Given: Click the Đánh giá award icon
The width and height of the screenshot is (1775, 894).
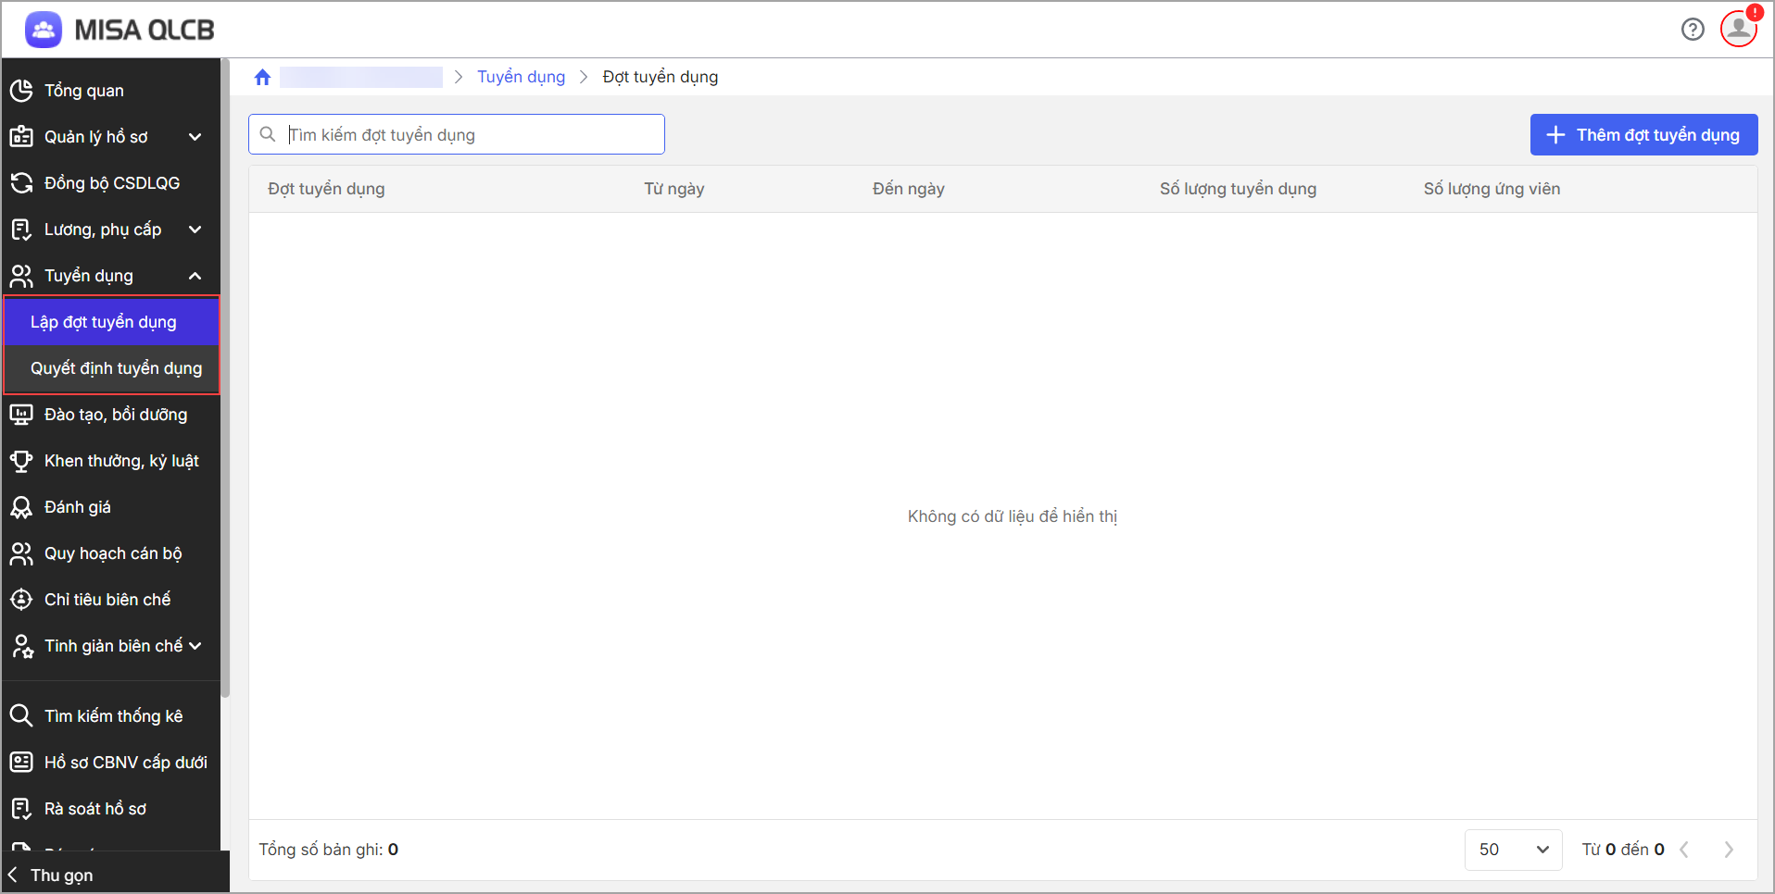Looking at the screenshot, I should [21, 507].
